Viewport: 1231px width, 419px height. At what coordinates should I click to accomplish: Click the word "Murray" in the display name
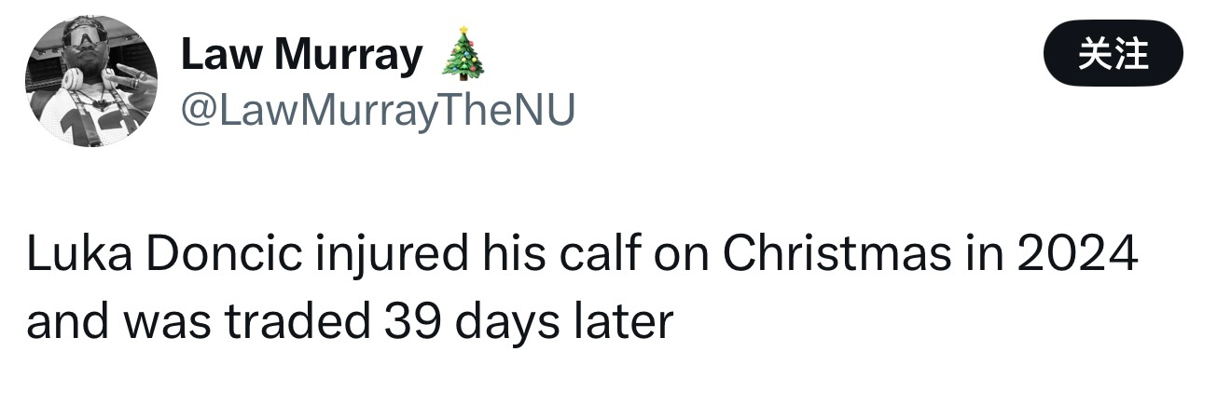click(x=349, y=56)
